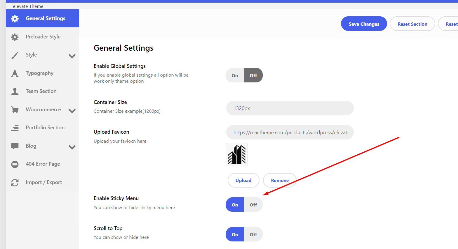Click the Container Size input field
Viewport: 458px width, 249px height.
click(x=290, y=108)
